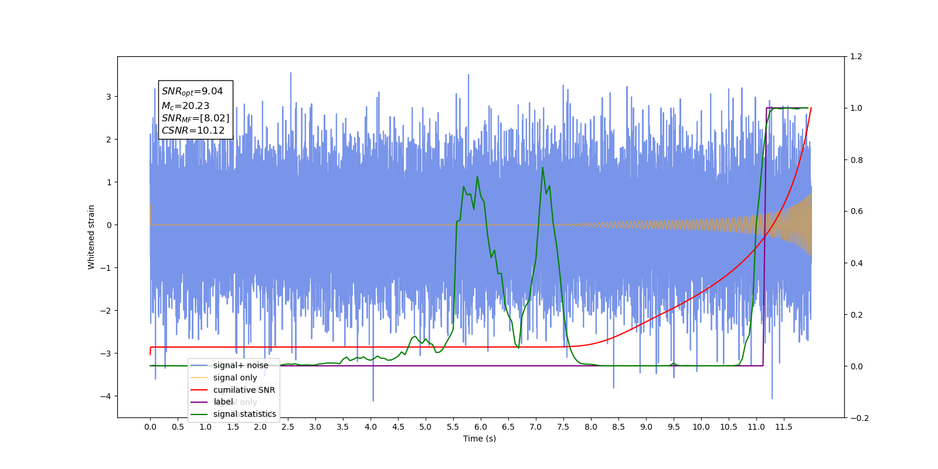This screenshot has width=938, height=469.
Task: Click the SNRMF=[8.02] annotation line
Action: pos(196,118)
